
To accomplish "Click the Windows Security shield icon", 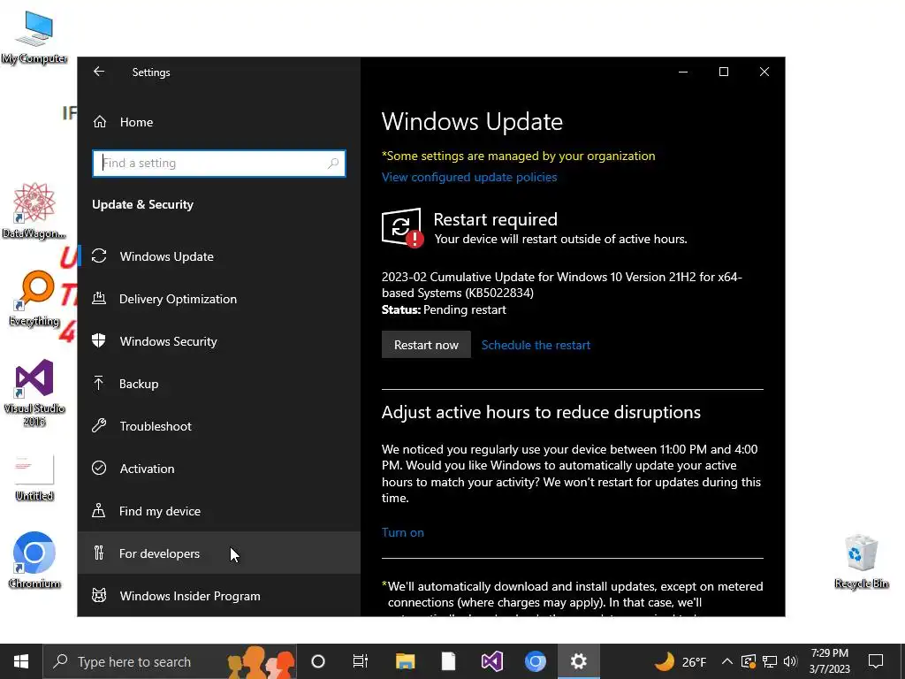I will pos(99,340).
